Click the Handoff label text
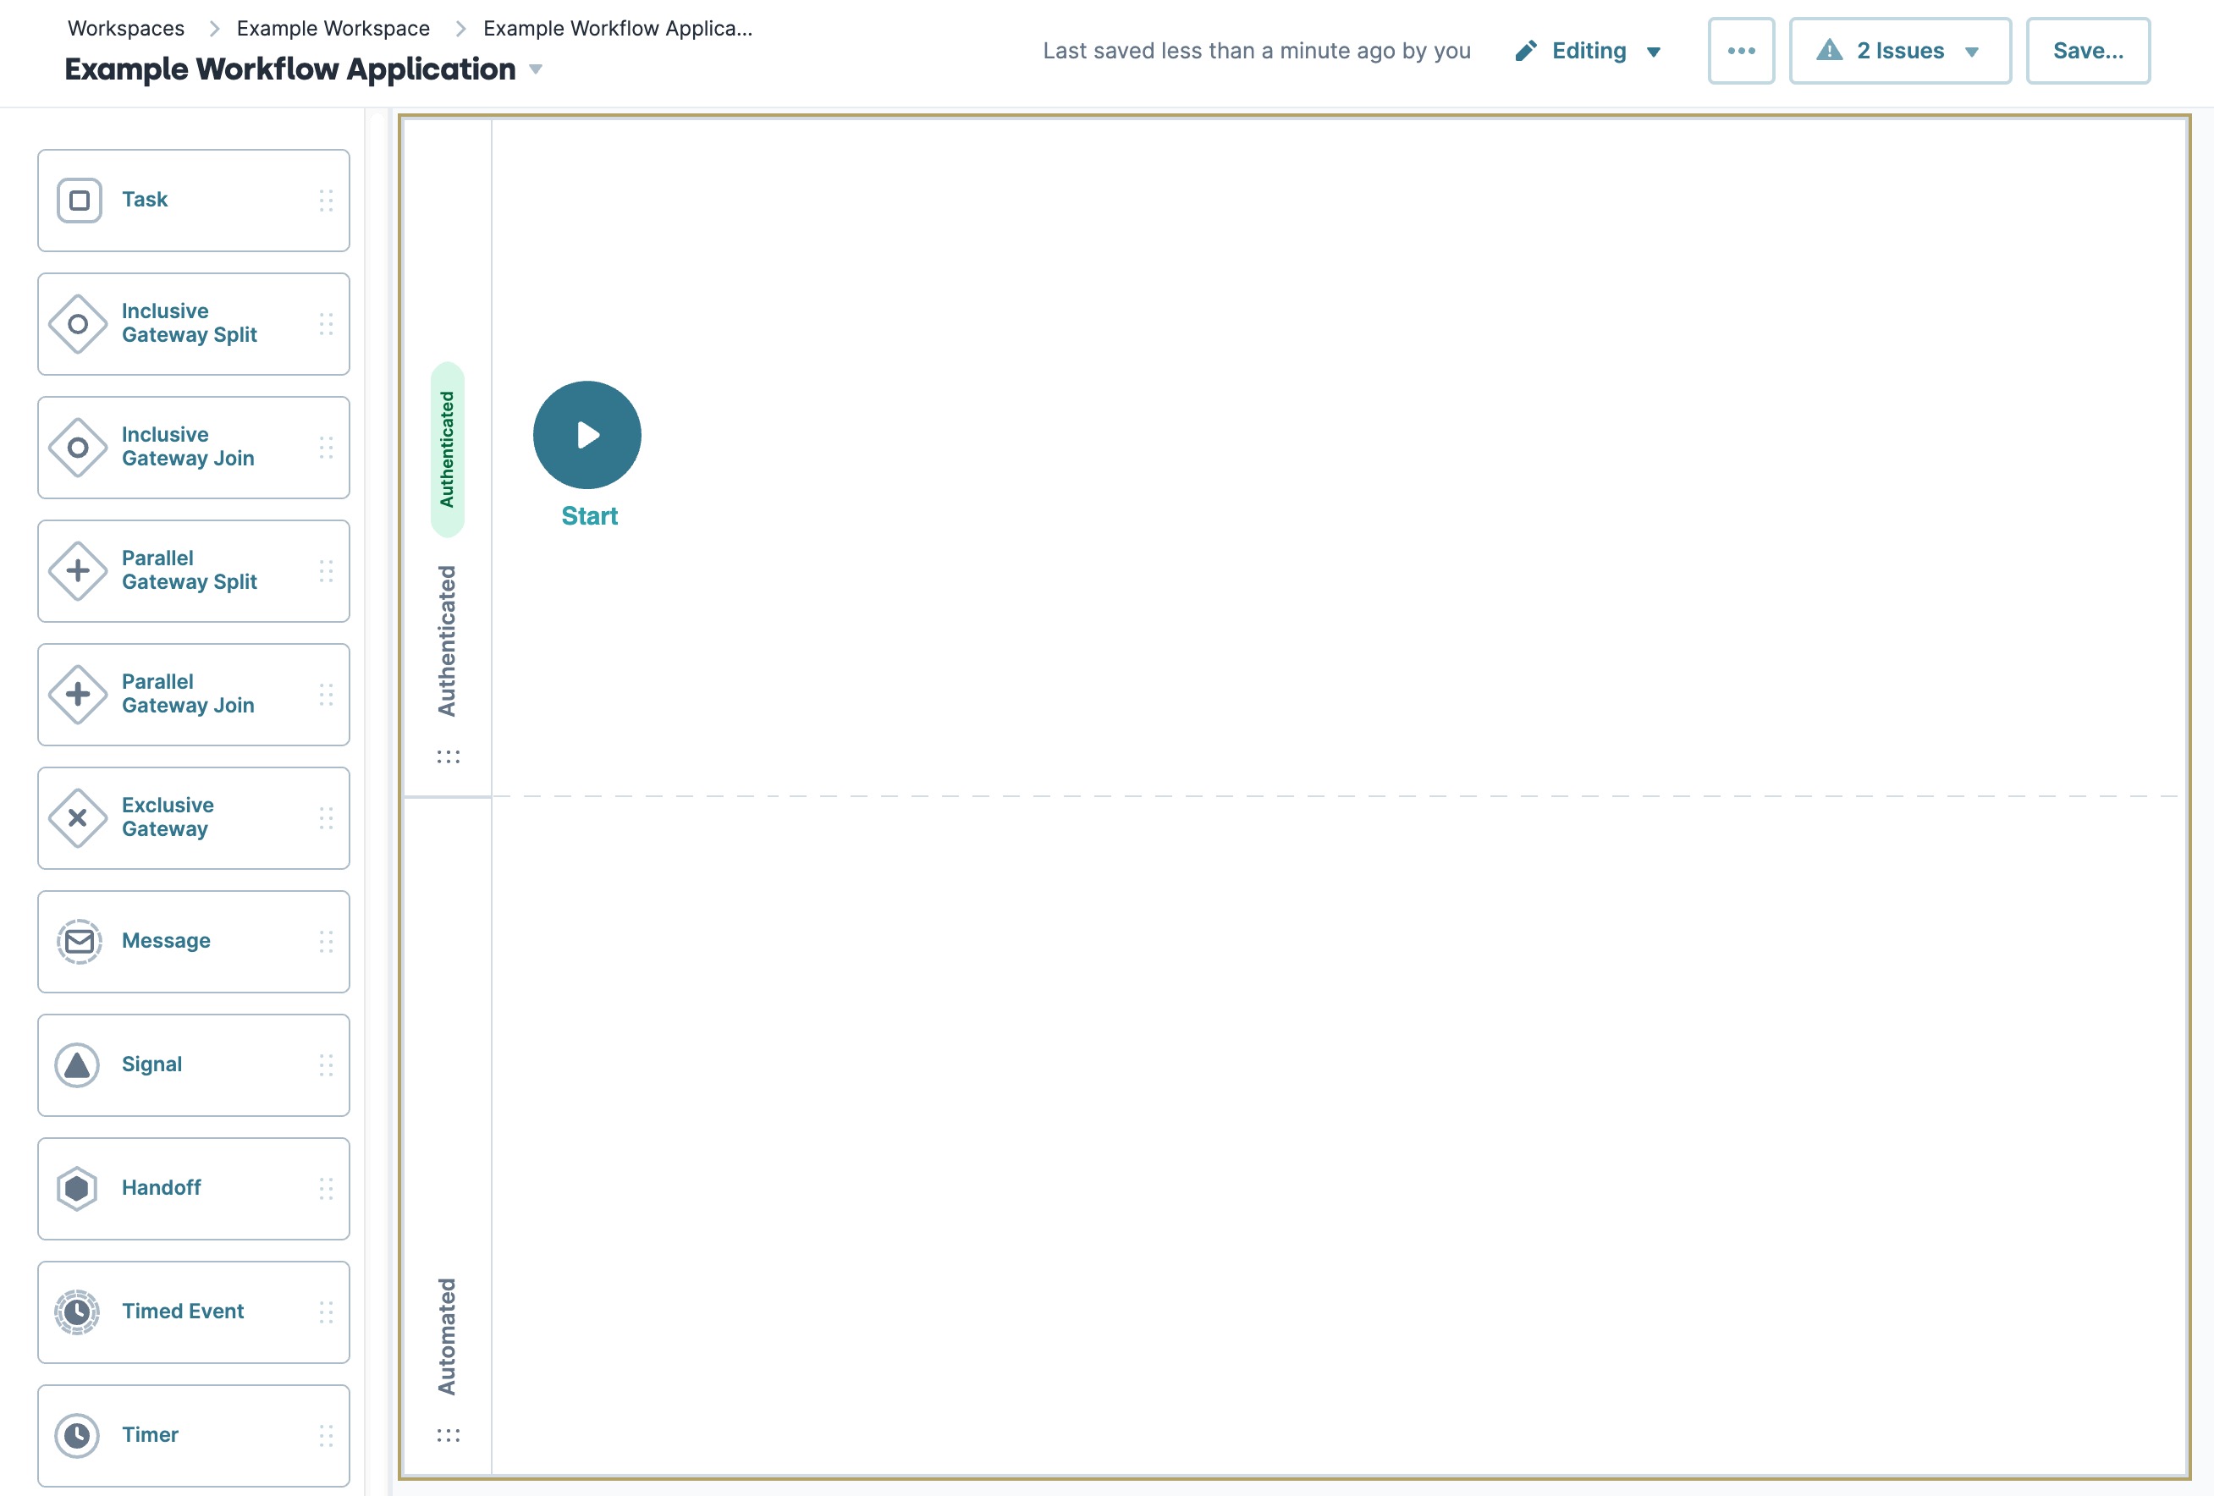This screenshot has width=2214, height=1496. (x=161, y=1188)
